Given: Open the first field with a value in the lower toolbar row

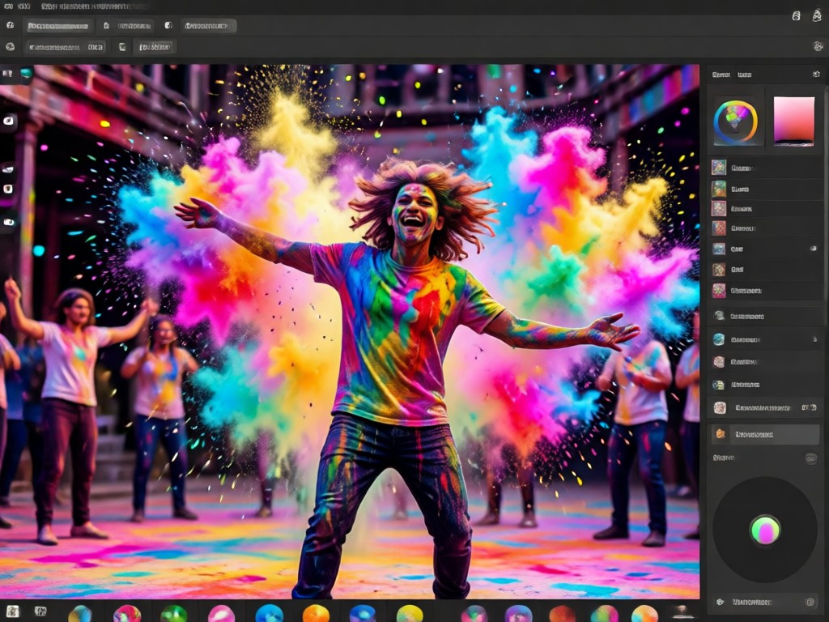Looking at the screenshot, I should pos(66,47).
